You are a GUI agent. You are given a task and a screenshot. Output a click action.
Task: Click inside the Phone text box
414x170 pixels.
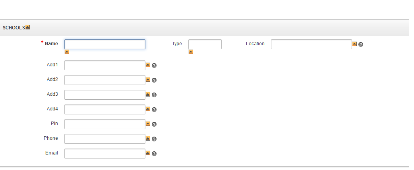[105, 139]
